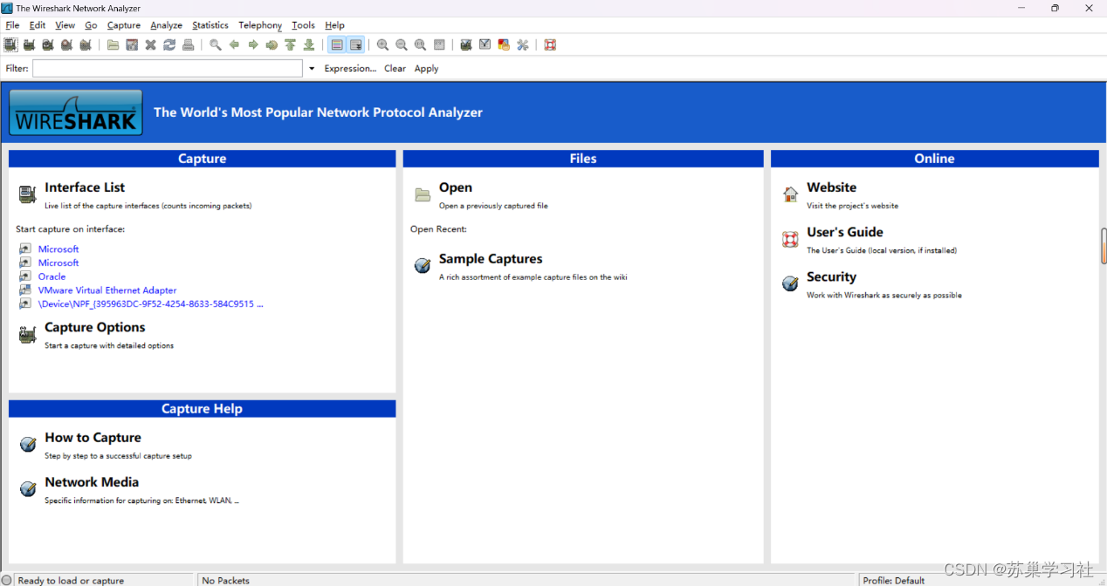Toggle colorize packet list button

(337, 44)
